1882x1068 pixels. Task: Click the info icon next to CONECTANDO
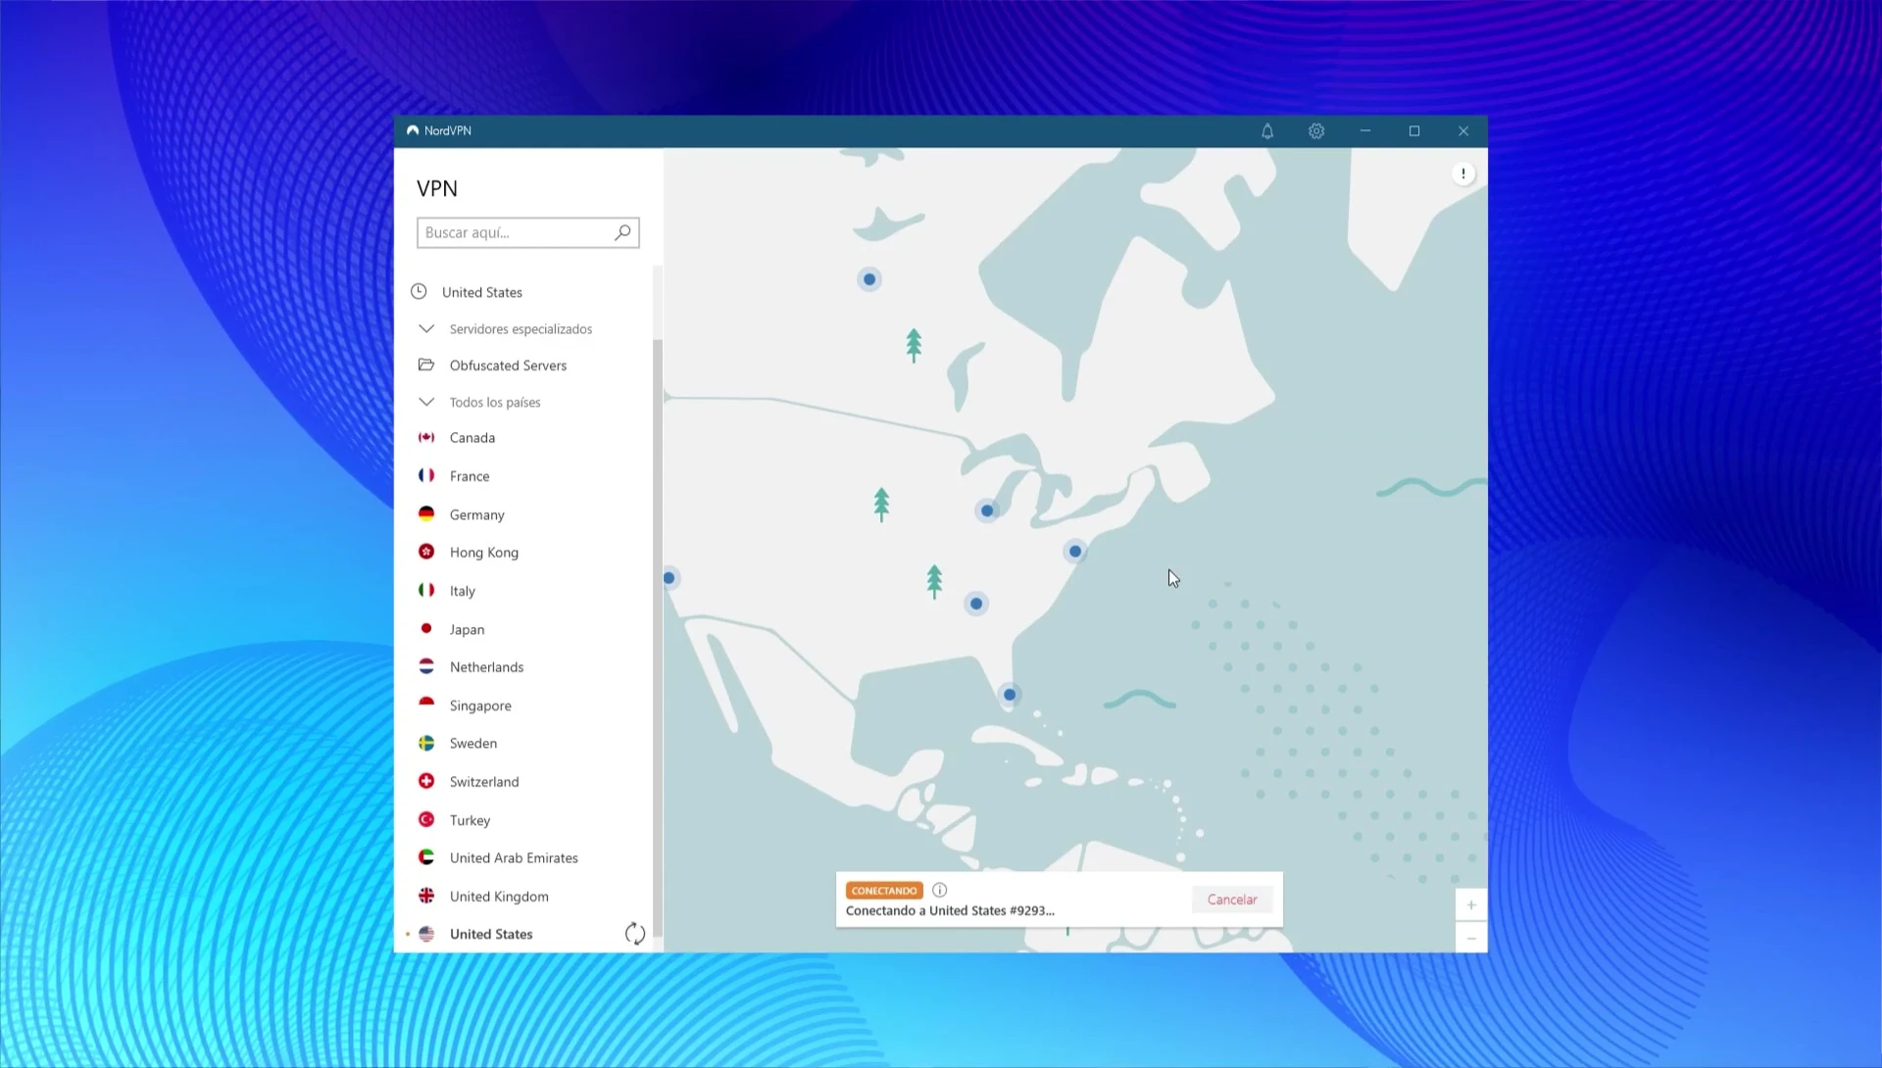click(940, 890)
